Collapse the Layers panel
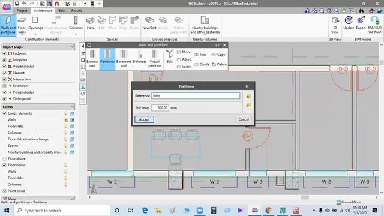The width and height of the screenshot is (384, 216). tap(72, 107)
